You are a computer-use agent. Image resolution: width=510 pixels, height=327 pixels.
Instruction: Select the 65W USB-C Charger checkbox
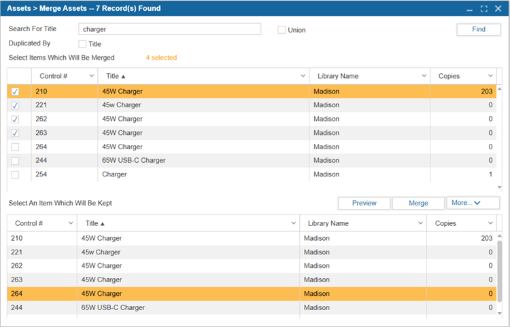[x=16, y=161]
